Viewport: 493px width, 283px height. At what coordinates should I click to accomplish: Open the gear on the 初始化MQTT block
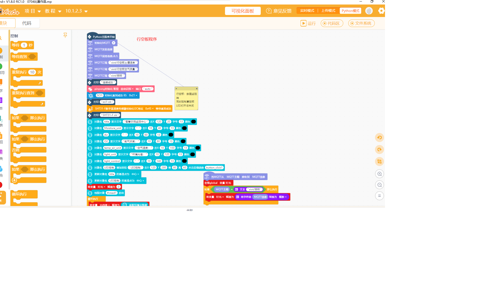pyautogui.click(x=113, y=43)
